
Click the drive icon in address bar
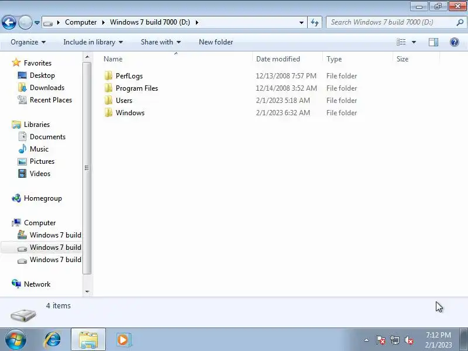(48, 23)
